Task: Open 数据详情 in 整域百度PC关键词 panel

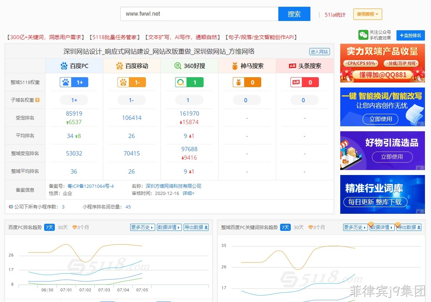Action: pyautogui.click(x=382, y=227)
